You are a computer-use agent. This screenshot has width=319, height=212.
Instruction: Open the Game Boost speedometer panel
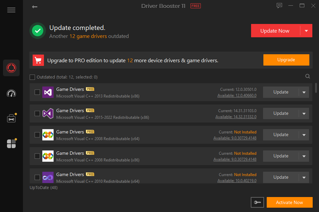pos(11,94)
